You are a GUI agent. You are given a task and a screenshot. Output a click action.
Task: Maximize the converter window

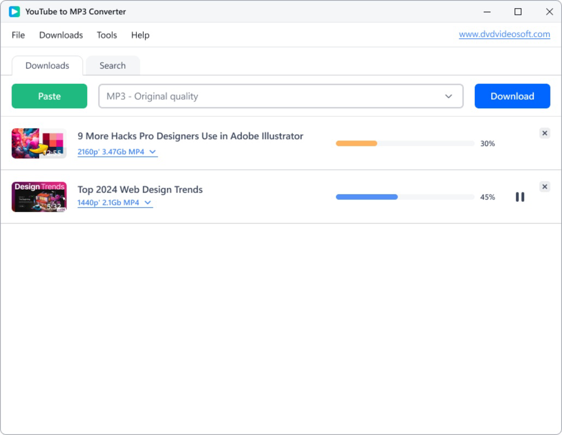coord(518,12)
